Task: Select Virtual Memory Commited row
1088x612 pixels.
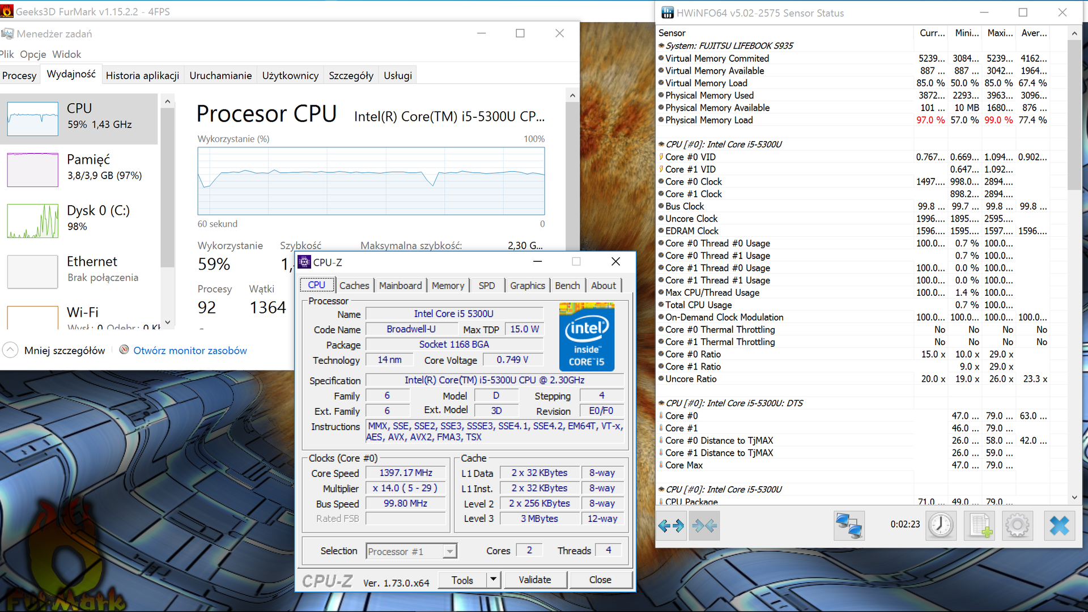Action: (853, 58)
